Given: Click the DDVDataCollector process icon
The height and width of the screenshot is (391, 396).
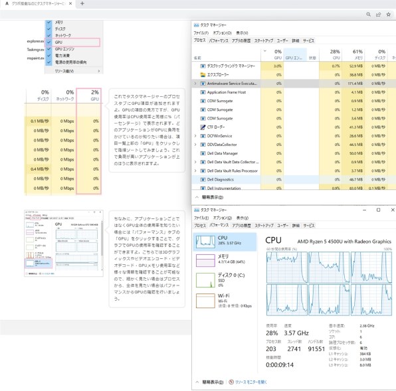Looking at the screenshot, I should pos(203,145).
